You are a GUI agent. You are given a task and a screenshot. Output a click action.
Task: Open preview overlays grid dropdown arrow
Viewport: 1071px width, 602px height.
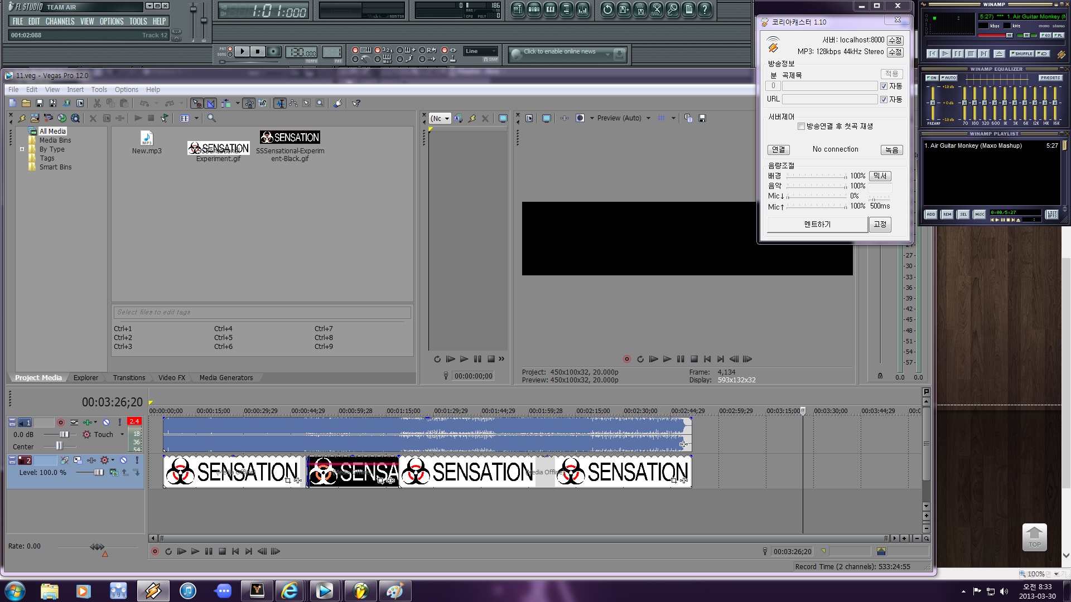pyautogui.click(x=673, y=118)
